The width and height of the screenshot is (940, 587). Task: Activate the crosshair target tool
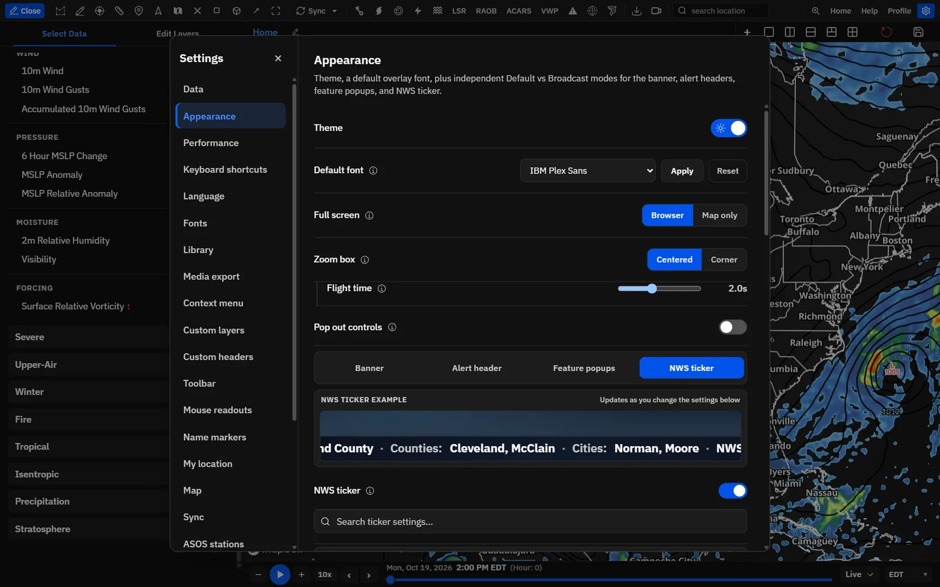coord(99,11)
